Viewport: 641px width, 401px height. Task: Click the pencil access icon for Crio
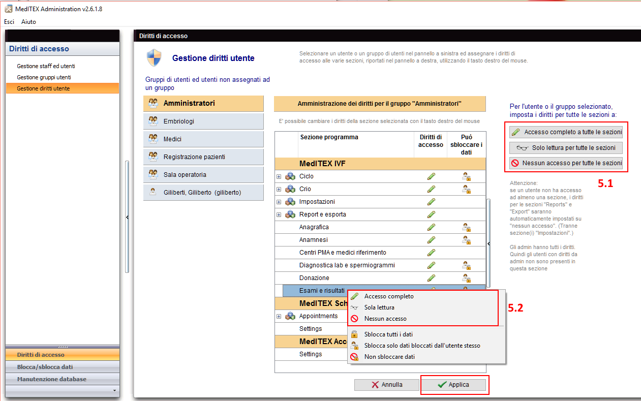[431, 189]
